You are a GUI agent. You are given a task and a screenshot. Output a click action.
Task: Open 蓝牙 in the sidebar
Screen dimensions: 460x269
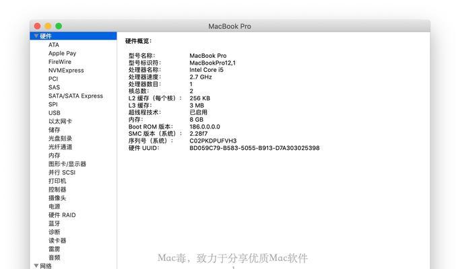55,223
